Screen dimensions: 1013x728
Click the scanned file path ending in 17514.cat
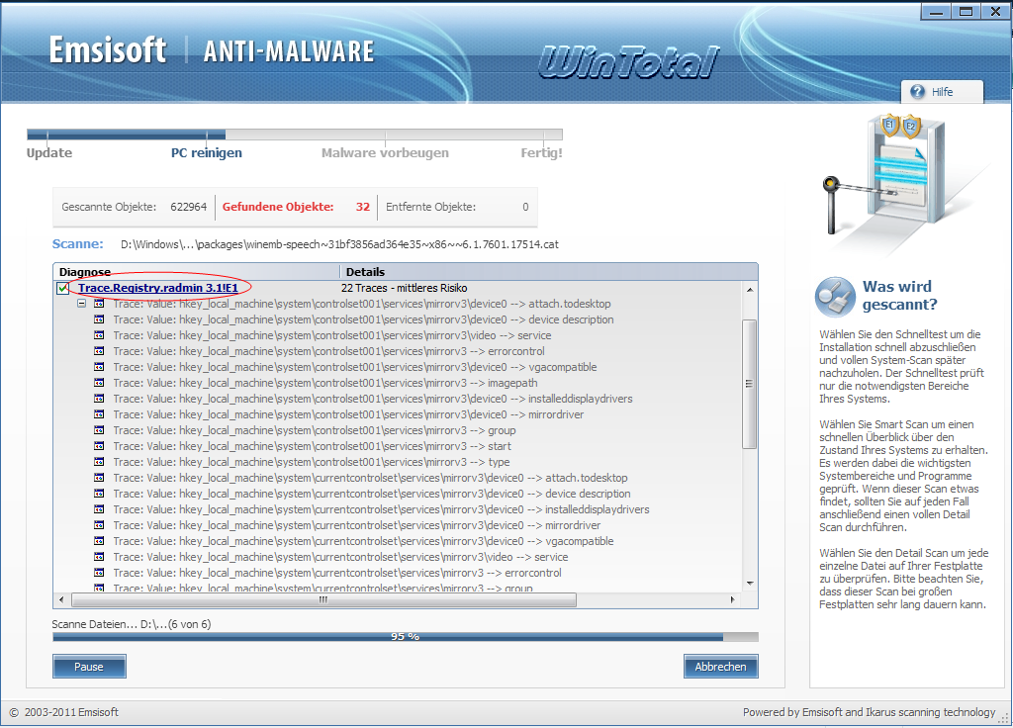tap(340, 245)
